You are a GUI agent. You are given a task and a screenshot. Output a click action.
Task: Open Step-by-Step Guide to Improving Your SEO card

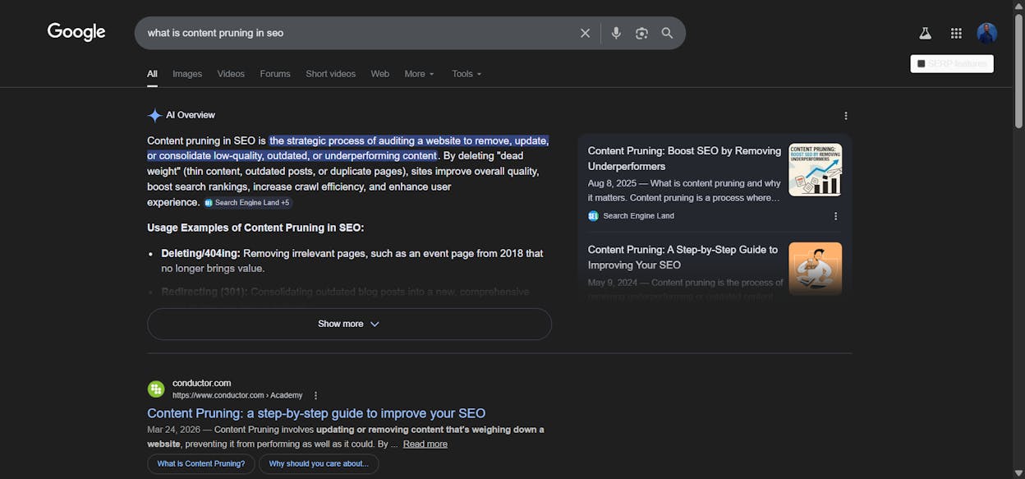tap(683, 257)
